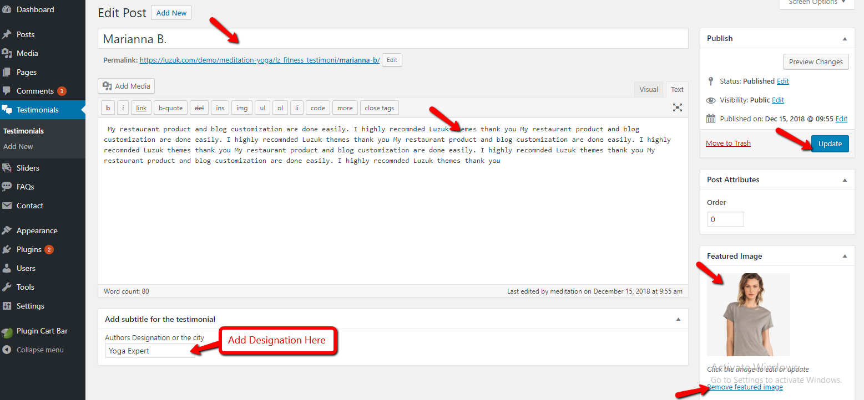Click the Order number input field

click(x=725, y=219)
